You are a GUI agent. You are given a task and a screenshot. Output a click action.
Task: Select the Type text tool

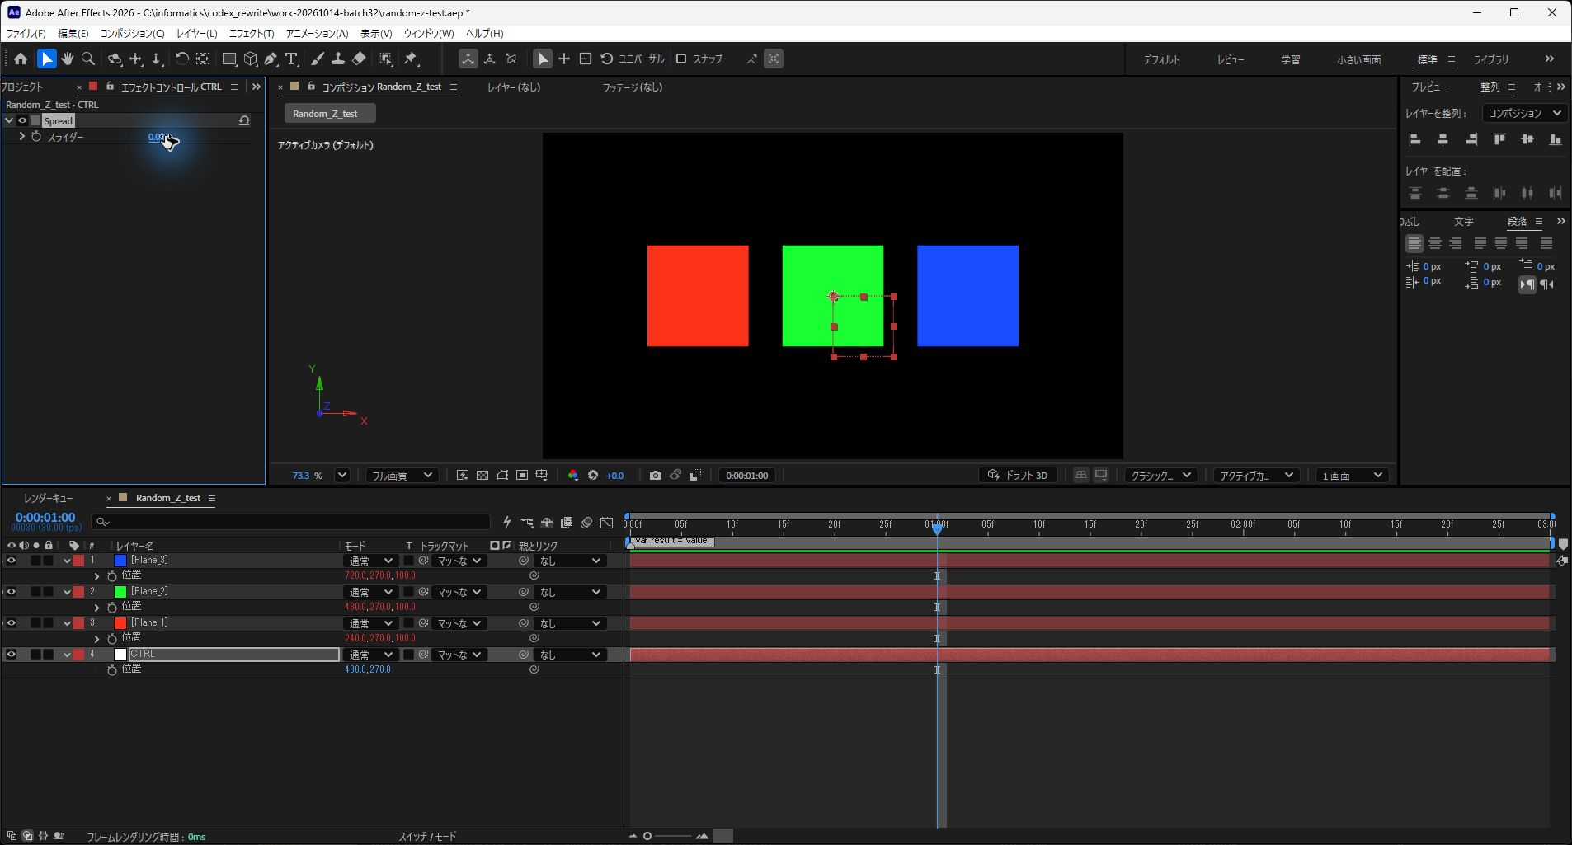291,59
